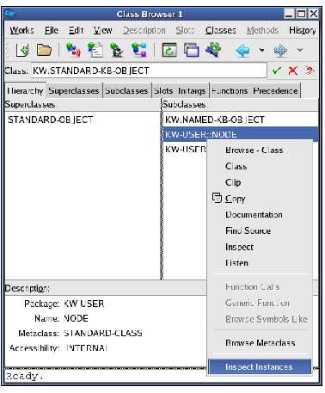Expand the back history dropdown arrow
This screenshot has width=325, height=393.
click(261, 50)
